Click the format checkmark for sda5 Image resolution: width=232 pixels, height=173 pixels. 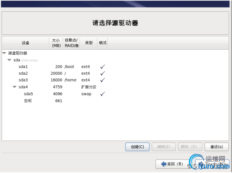[x=103, y=94]
